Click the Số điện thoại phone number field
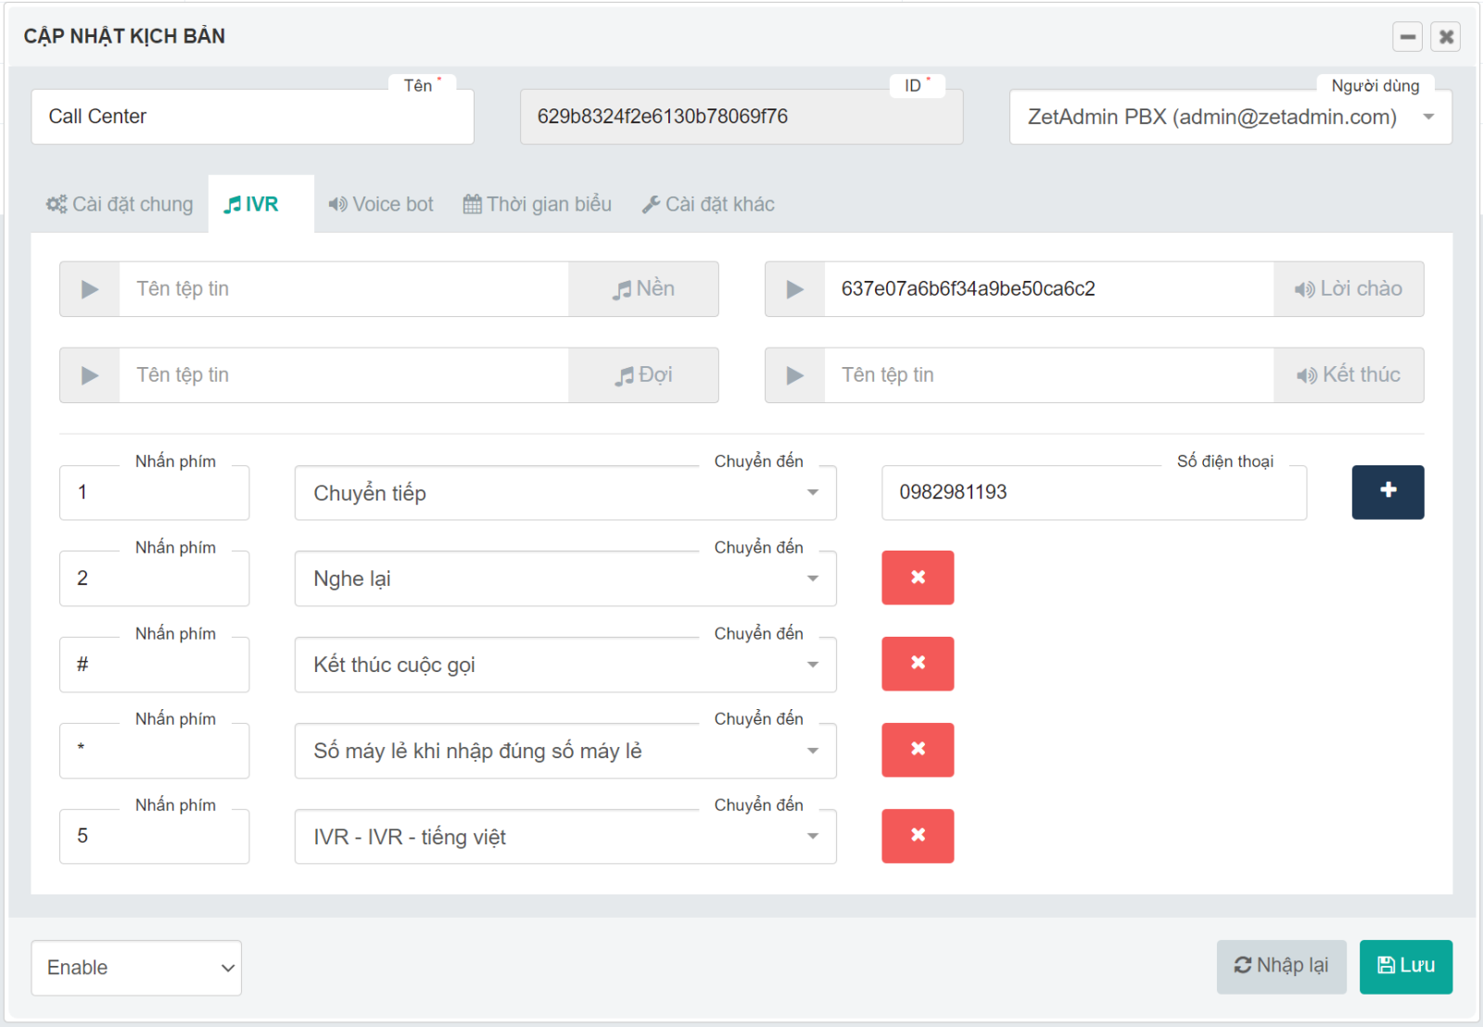The height and width of the screenshot is (1027, 1483). (1093, 493)
